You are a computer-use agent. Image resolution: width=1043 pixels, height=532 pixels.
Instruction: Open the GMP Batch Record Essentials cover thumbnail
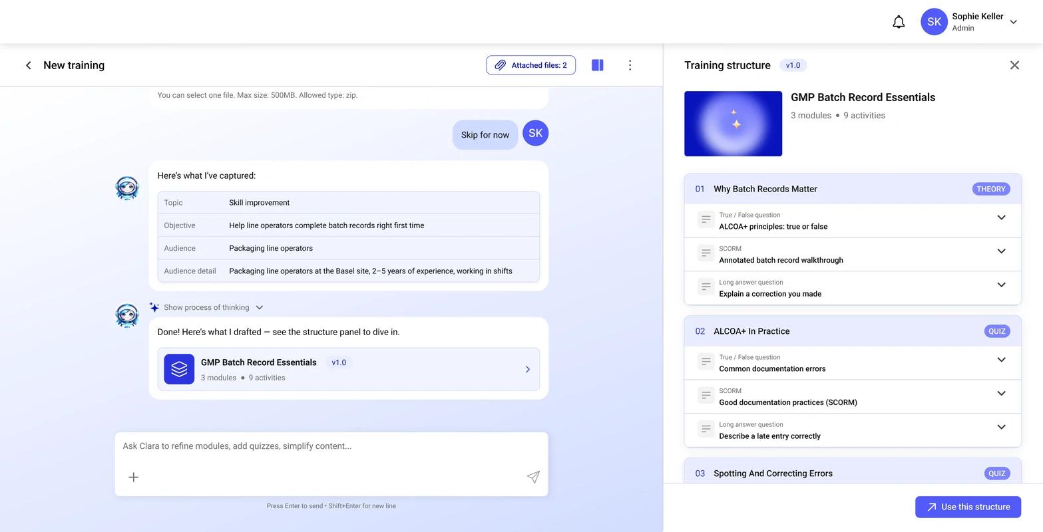[x=733, y=124]
